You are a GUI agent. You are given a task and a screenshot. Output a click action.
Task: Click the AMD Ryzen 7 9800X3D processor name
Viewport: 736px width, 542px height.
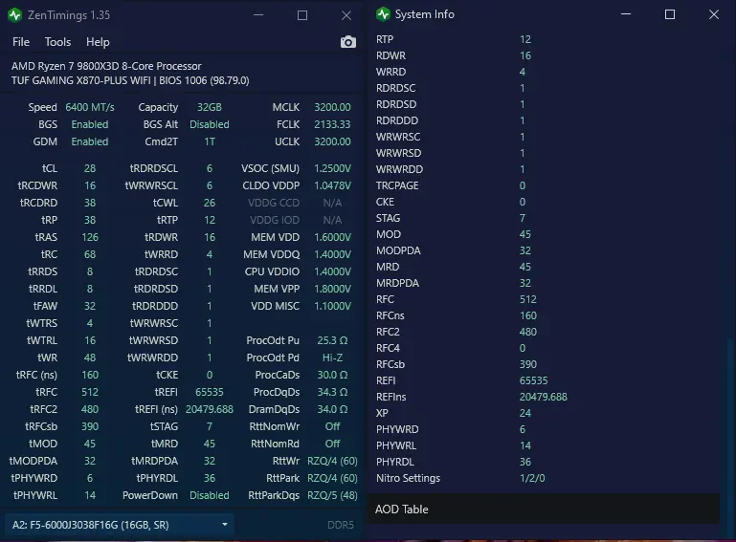pyautogui.click(x=106, y=66)
